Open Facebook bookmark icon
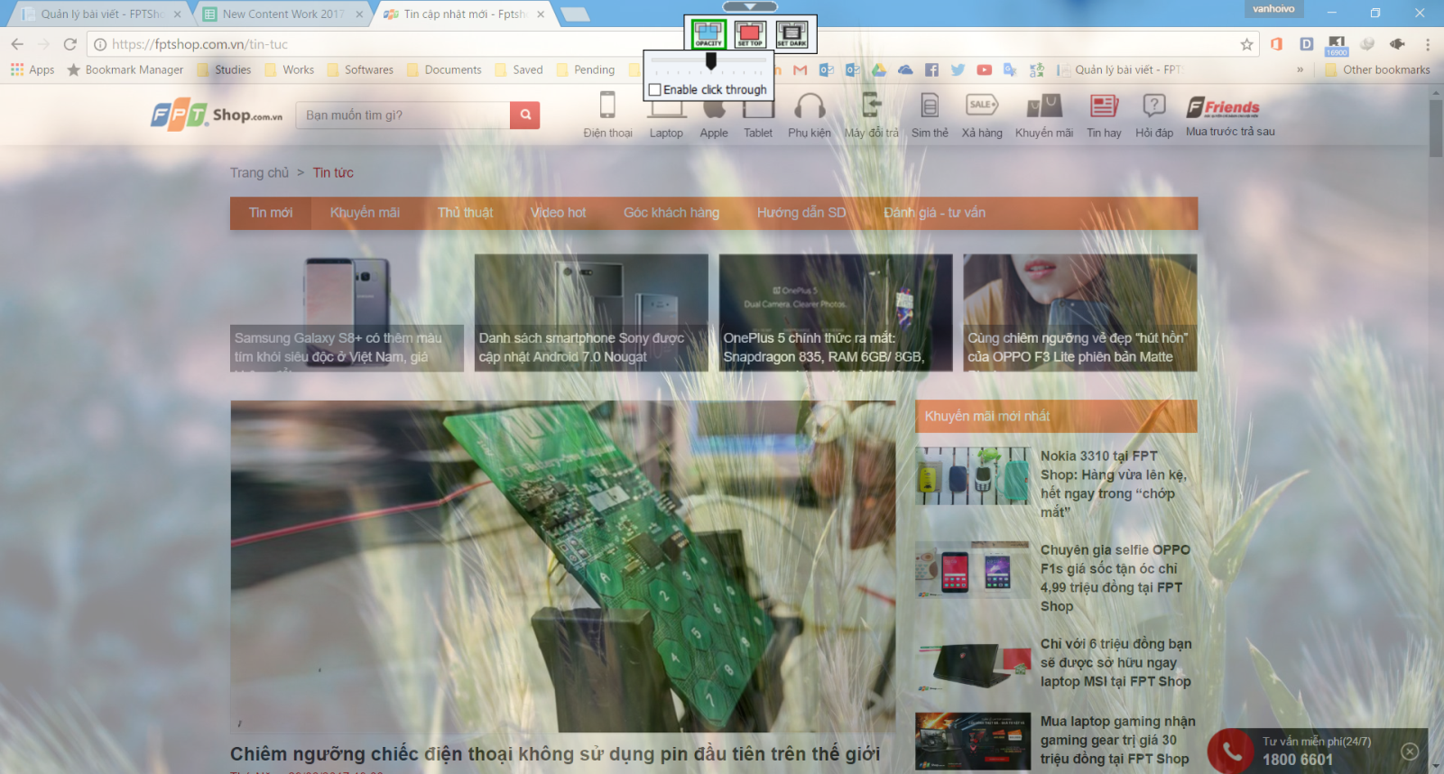Viewport: 1444px width, 774px height. 931,69
